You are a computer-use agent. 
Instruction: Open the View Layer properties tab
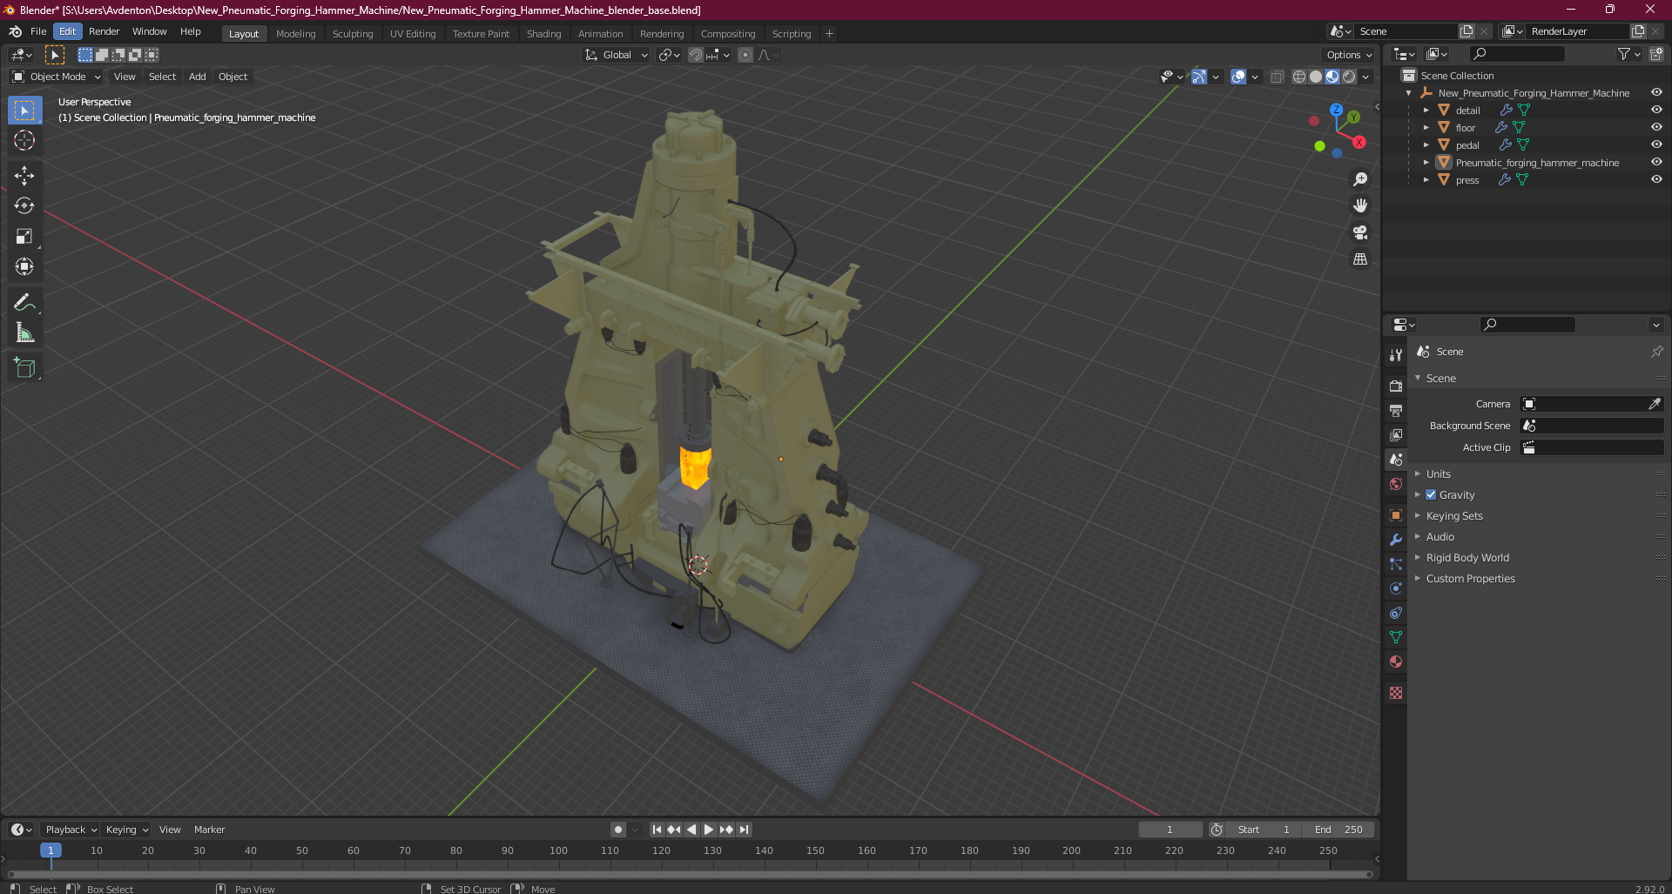pyautogui.click(x=1396, y=434)
